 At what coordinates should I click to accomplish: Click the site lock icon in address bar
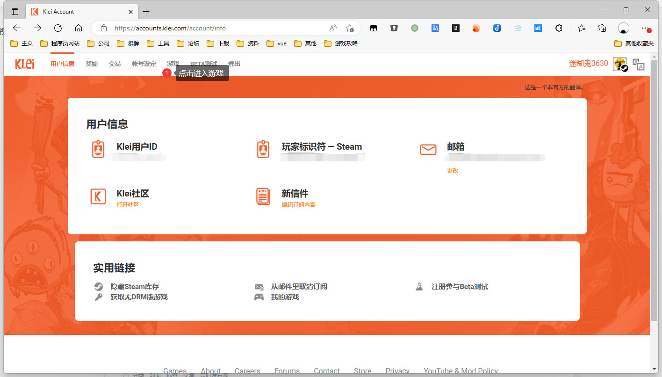(104, 28)
